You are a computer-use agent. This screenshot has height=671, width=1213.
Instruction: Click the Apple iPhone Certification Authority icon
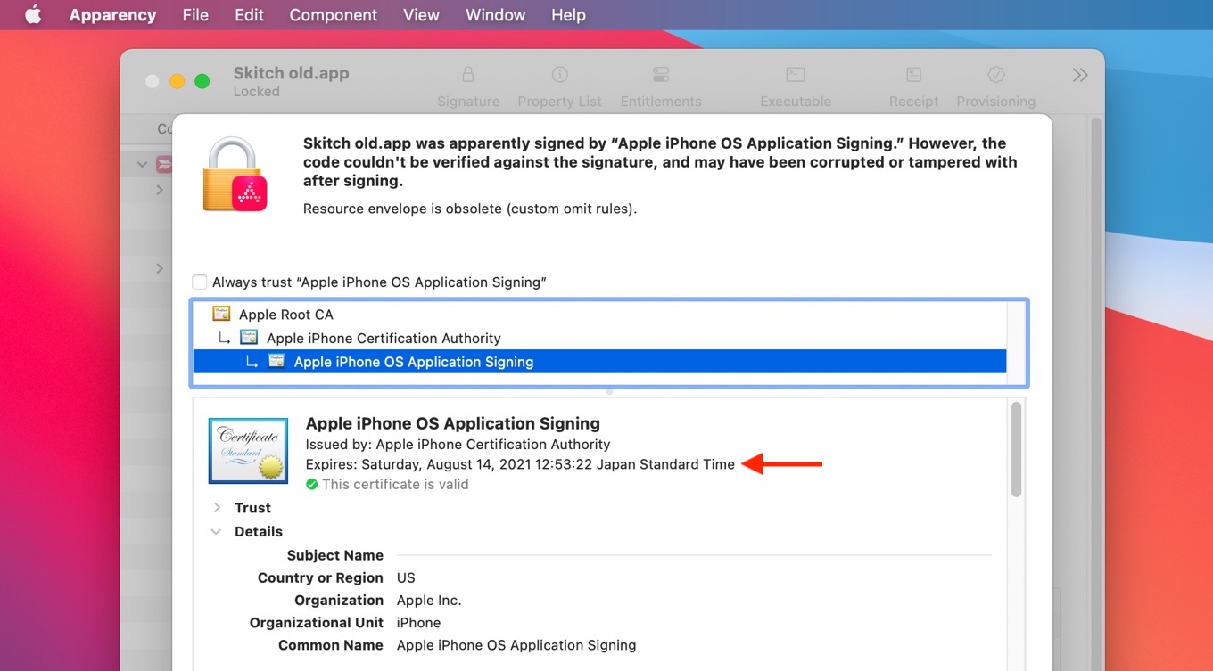(x=249, y=337)
